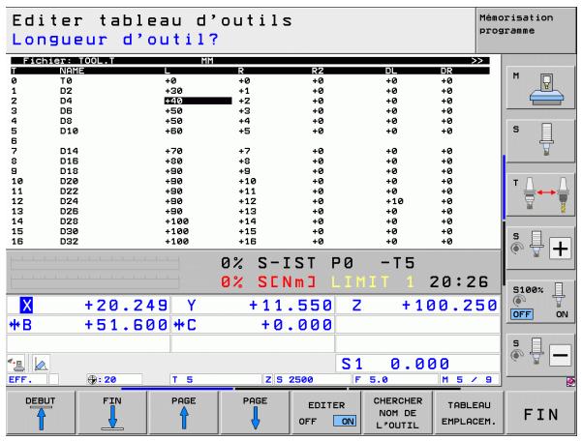The height and width of the screenshot is (441, 582).
Task: Click radius value +16
Action: 247,241
